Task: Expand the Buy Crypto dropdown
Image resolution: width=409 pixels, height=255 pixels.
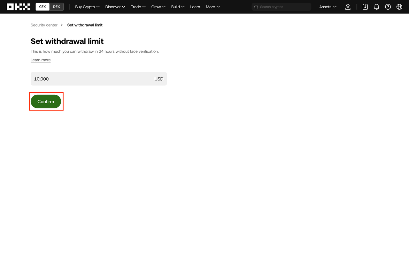Action: [x=87, y=7]
